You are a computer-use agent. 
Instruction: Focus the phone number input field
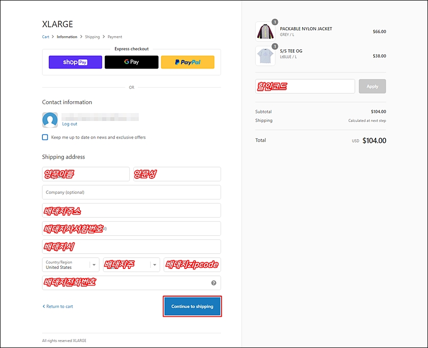coord(131,283)
